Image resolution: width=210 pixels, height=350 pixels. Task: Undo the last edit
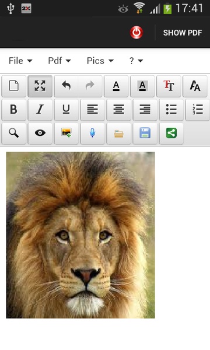tap(66, 86)
